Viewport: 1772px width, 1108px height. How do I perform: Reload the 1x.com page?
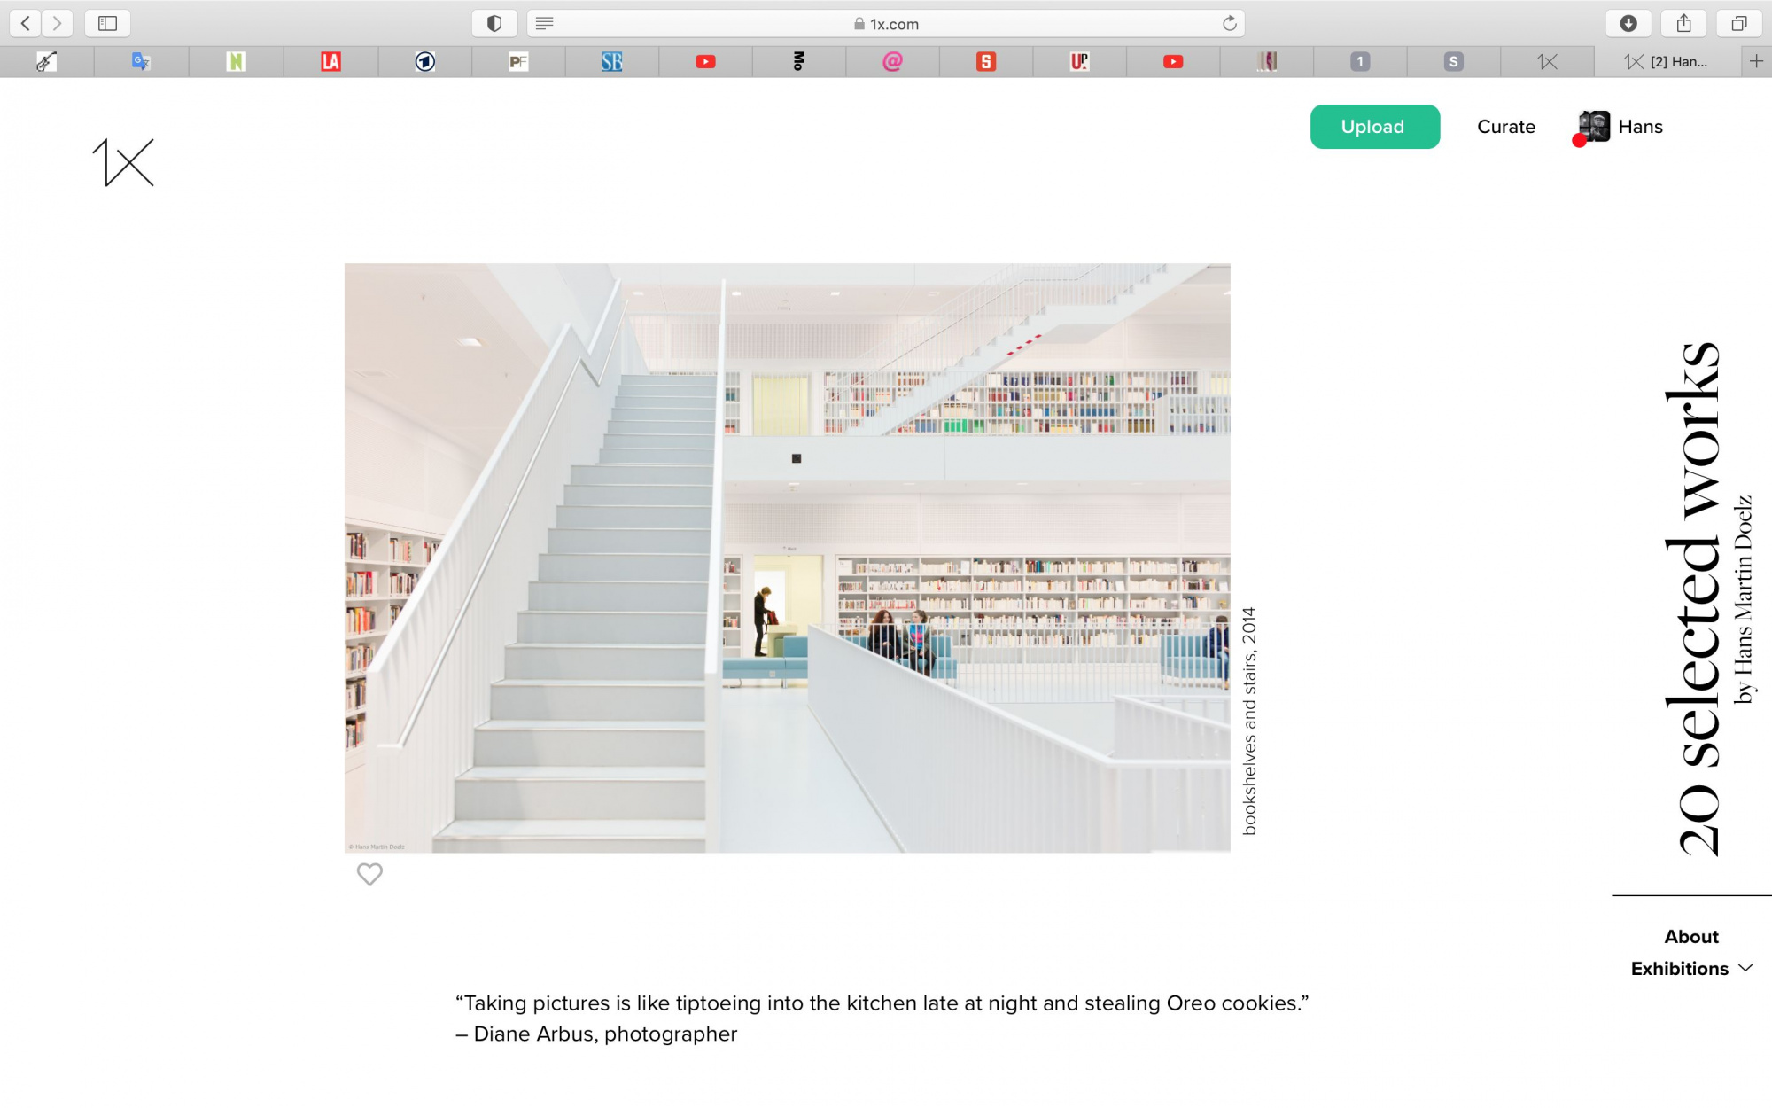[x=1229, y=24]
